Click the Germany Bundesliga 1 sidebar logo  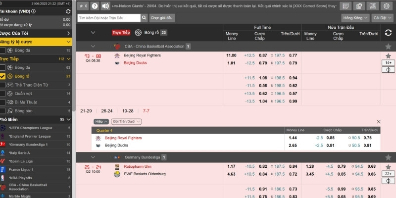click(x=3, y=145)
